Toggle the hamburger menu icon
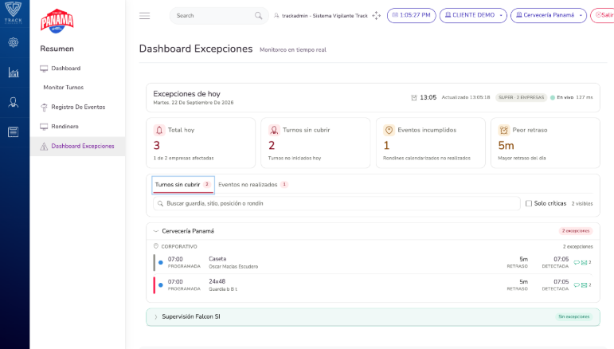Viewport: 614px width, 349px height. click(144, 16)
